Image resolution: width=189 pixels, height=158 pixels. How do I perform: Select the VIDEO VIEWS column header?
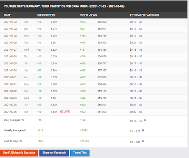(x=89, y=15)
